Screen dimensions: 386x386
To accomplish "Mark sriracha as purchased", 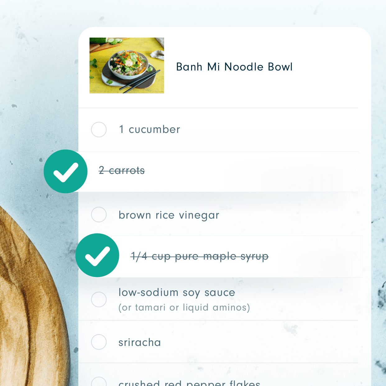I will (99, 342).
